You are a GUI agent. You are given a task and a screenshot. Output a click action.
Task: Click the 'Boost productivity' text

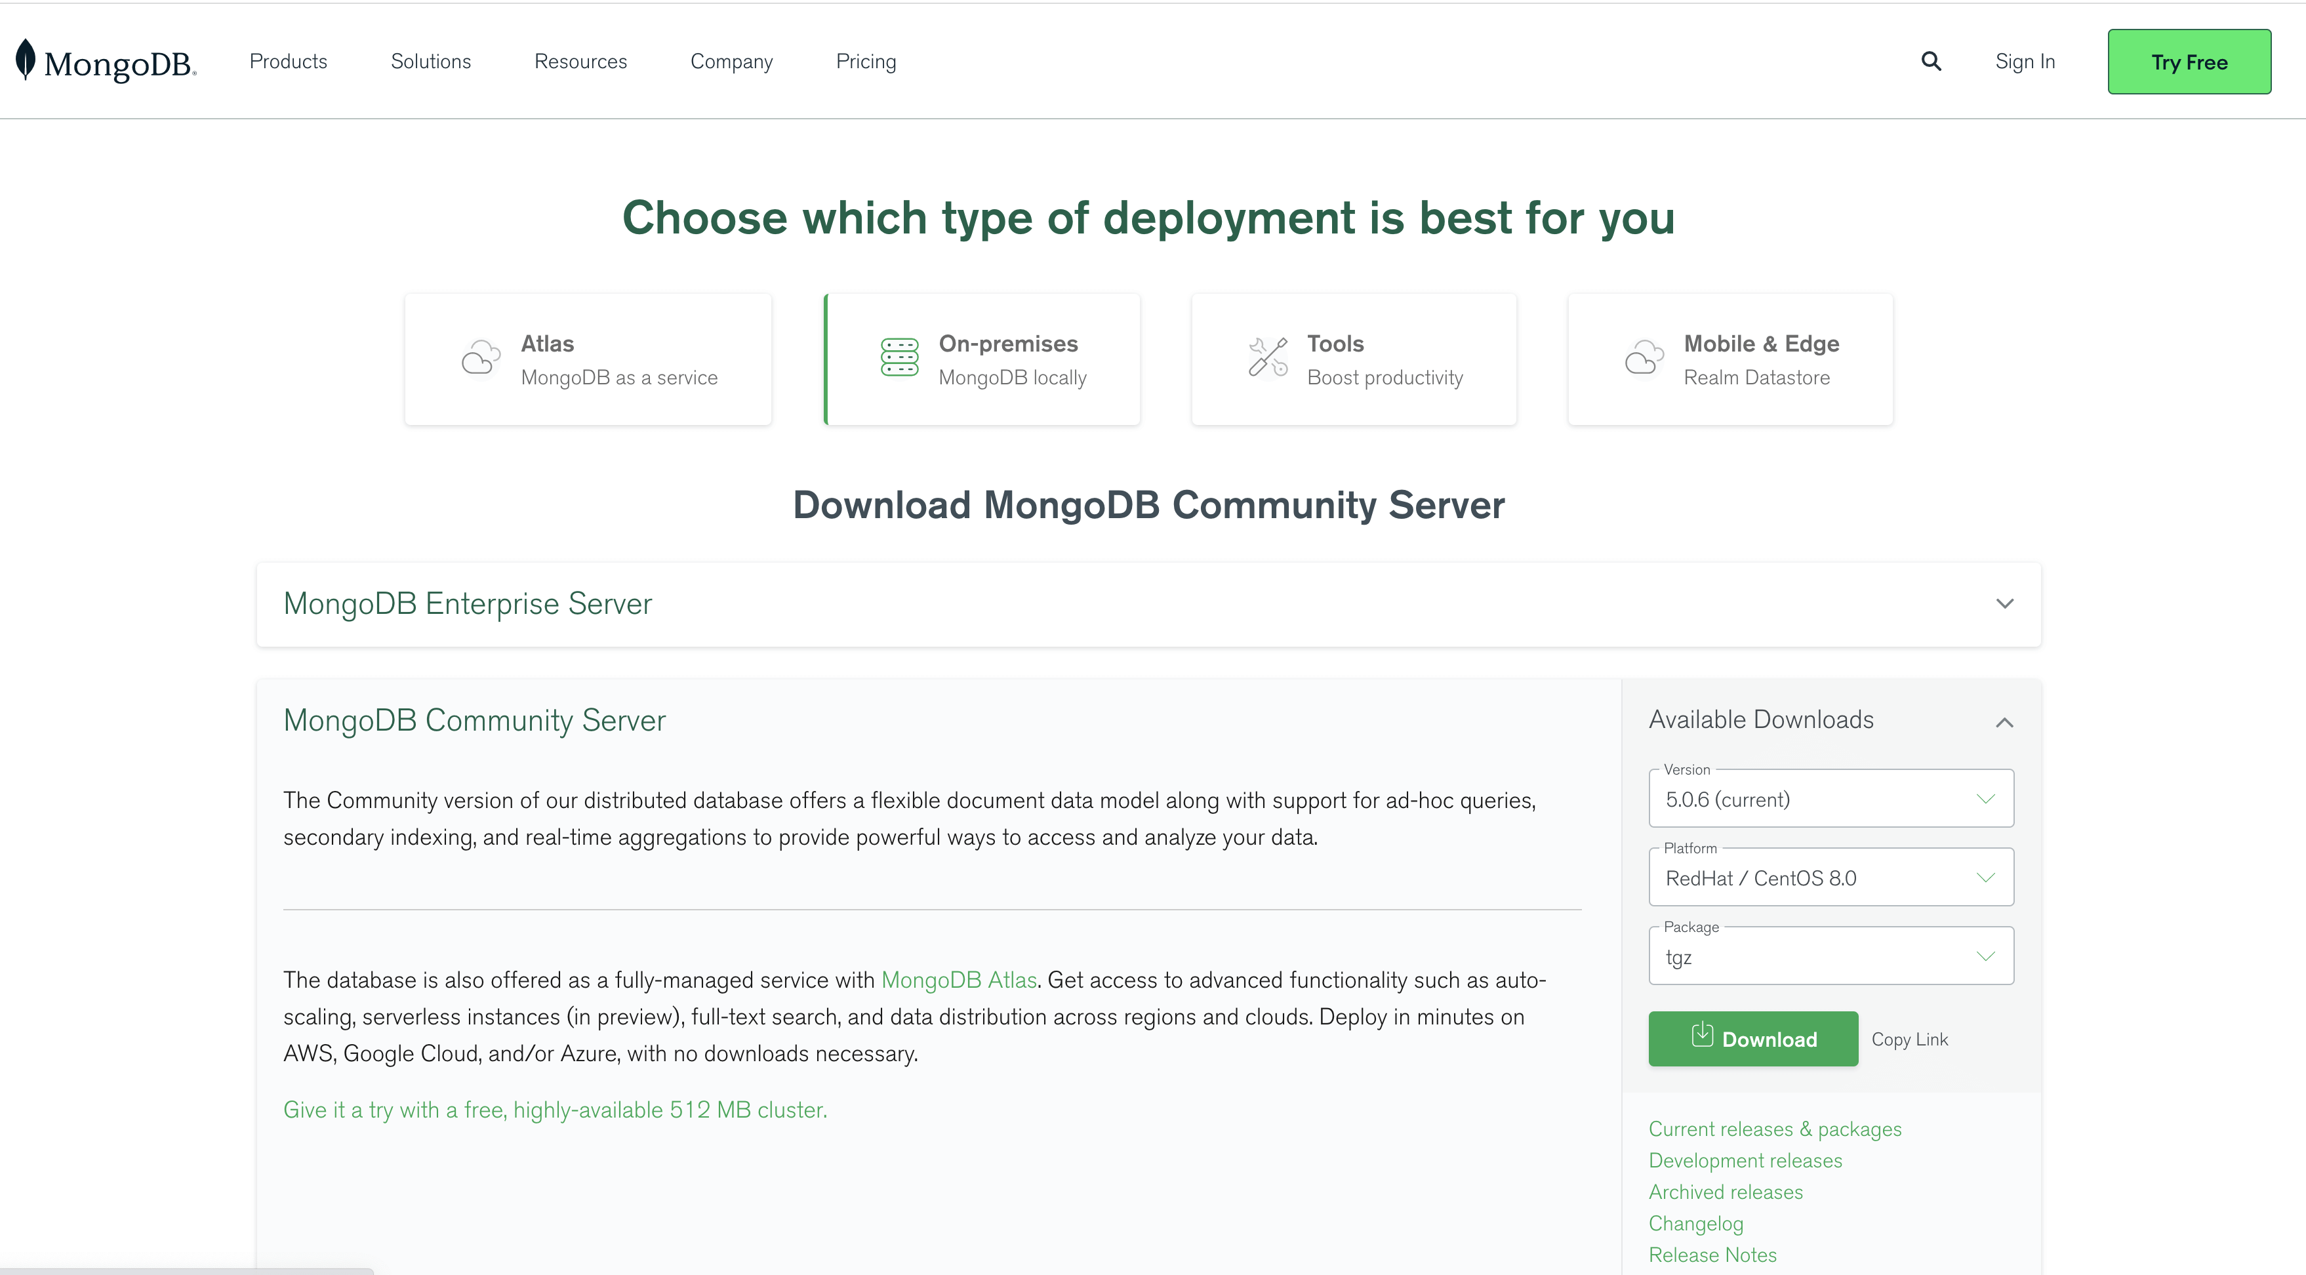(1384, 378)
